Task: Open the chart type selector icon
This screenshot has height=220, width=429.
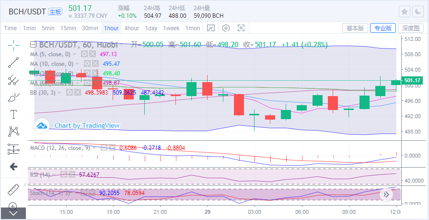Action: click(x=211, y=28)
